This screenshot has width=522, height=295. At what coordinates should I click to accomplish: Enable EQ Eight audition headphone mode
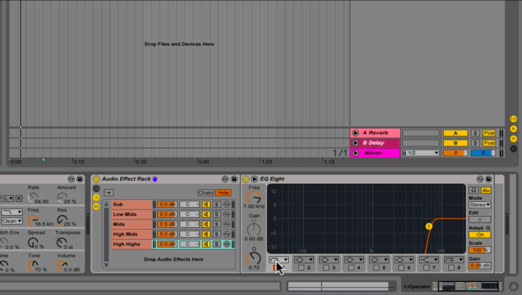(x=474, y=190)
